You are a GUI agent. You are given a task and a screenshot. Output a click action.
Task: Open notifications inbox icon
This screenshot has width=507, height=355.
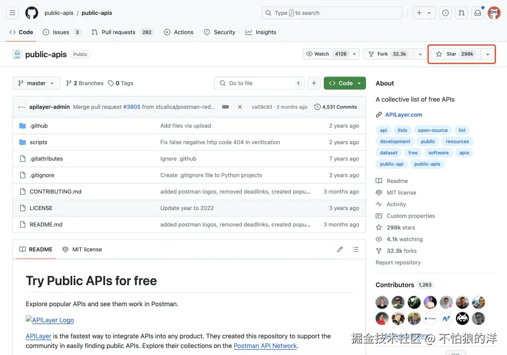point(477,13)
